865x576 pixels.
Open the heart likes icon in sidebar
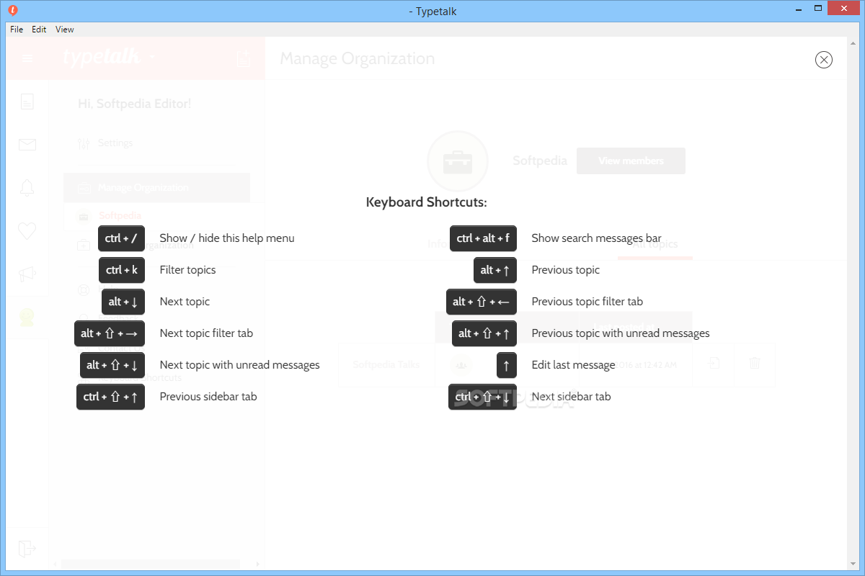(x=27, y=231)
